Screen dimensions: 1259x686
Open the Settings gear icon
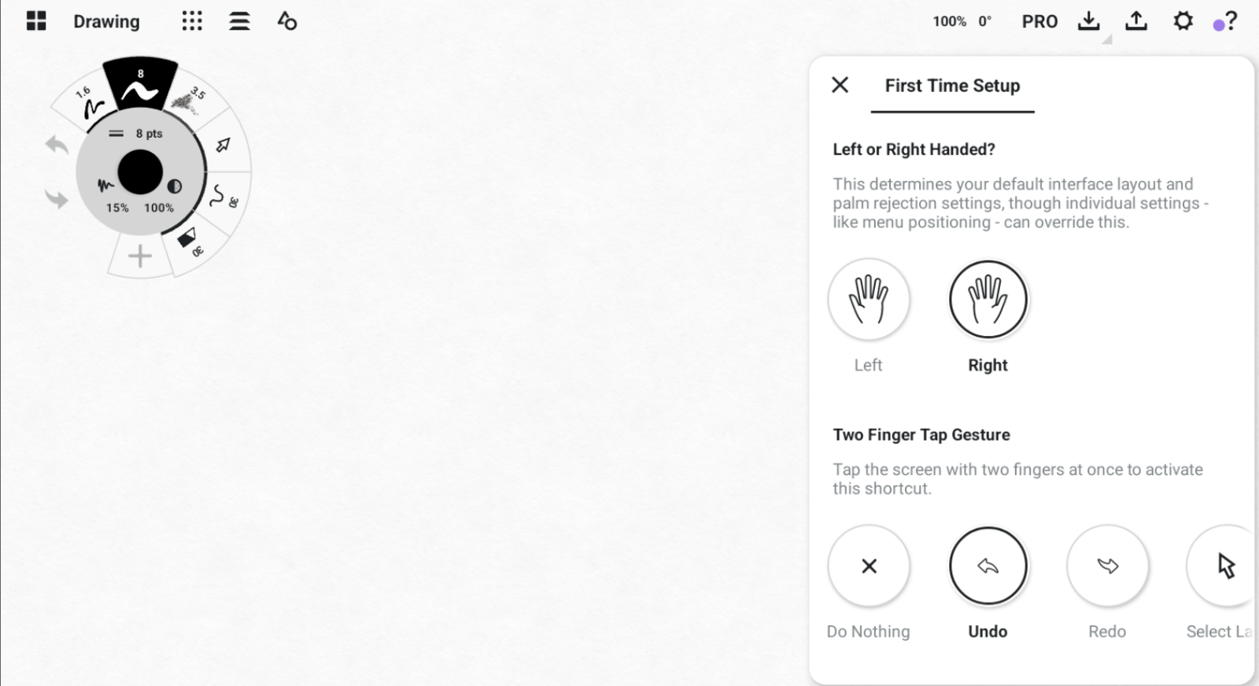click(x=1183, y=21)
